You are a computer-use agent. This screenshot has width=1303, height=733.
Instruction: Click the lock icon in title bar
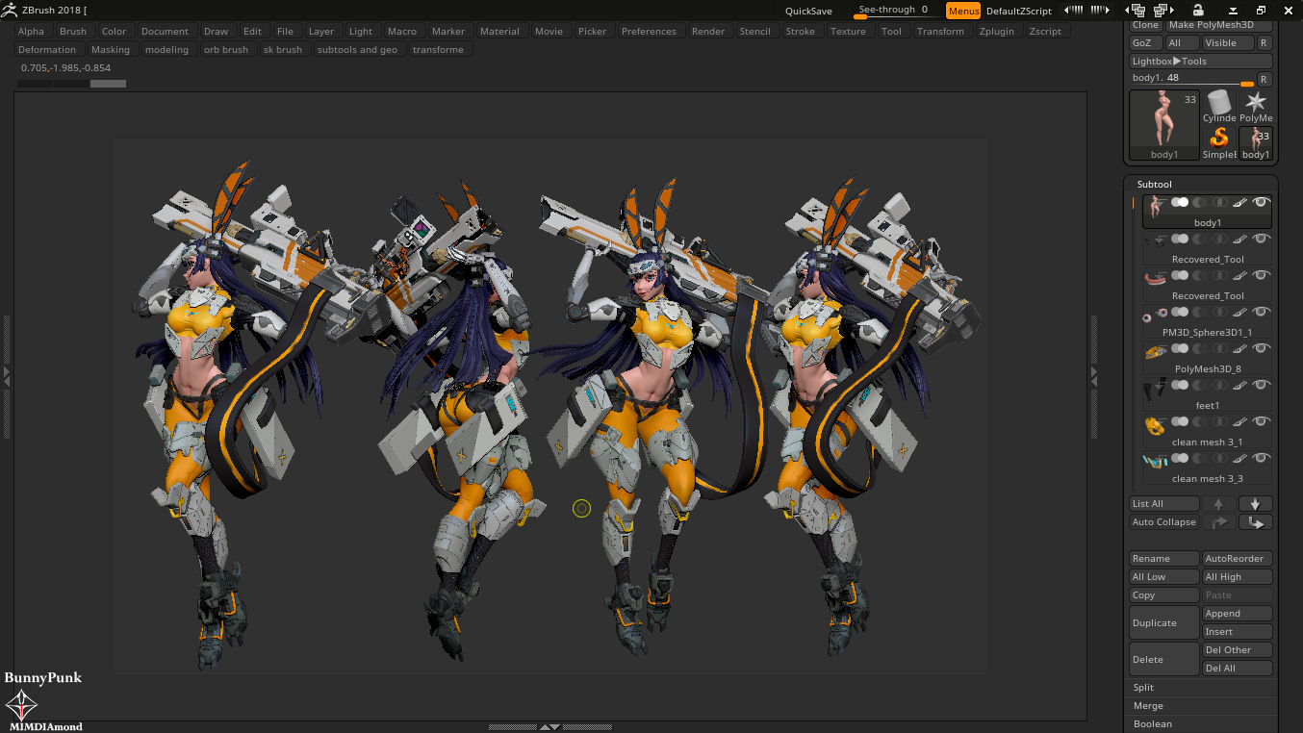pos(1198,11)
